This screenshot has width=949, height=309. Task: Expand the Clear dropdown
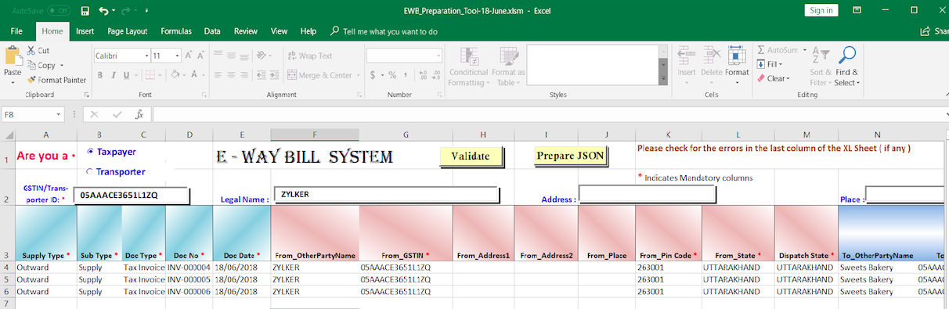point(788,78)
